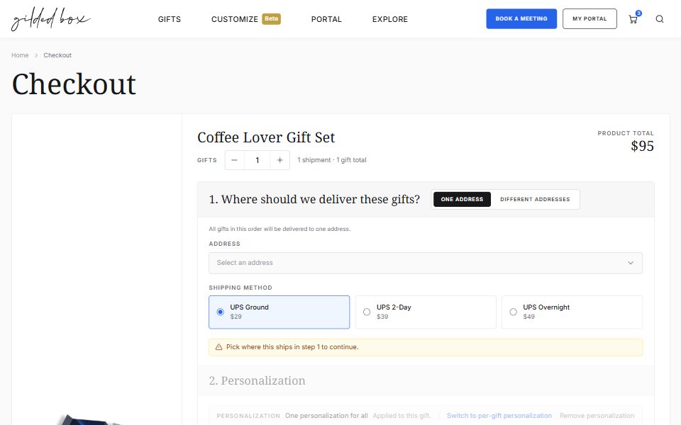The image size is (681, 425).
Task: Open the Select an address dropdown
Action: [426, 263]
